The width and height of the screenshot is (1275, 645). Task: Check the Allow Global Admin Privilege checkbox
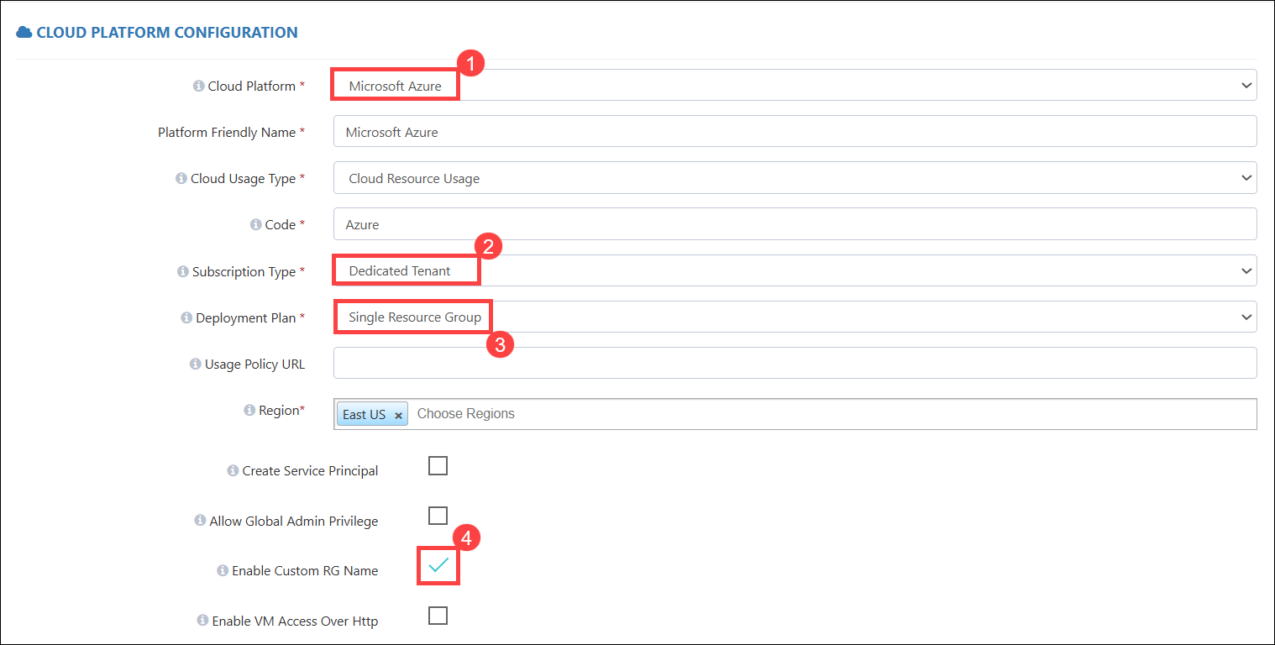click(438, 516)
